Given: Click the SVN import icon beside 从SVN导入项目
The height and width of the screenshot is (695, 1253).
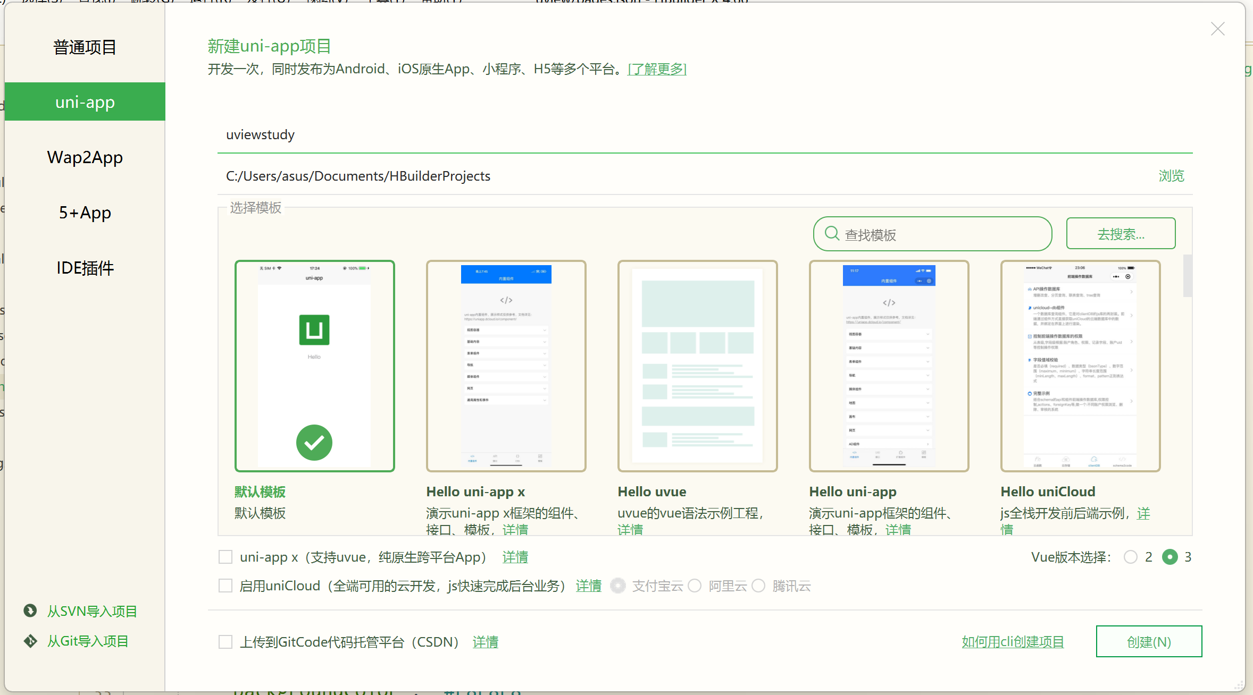Looking at the screenshot, I should (30, 611).
